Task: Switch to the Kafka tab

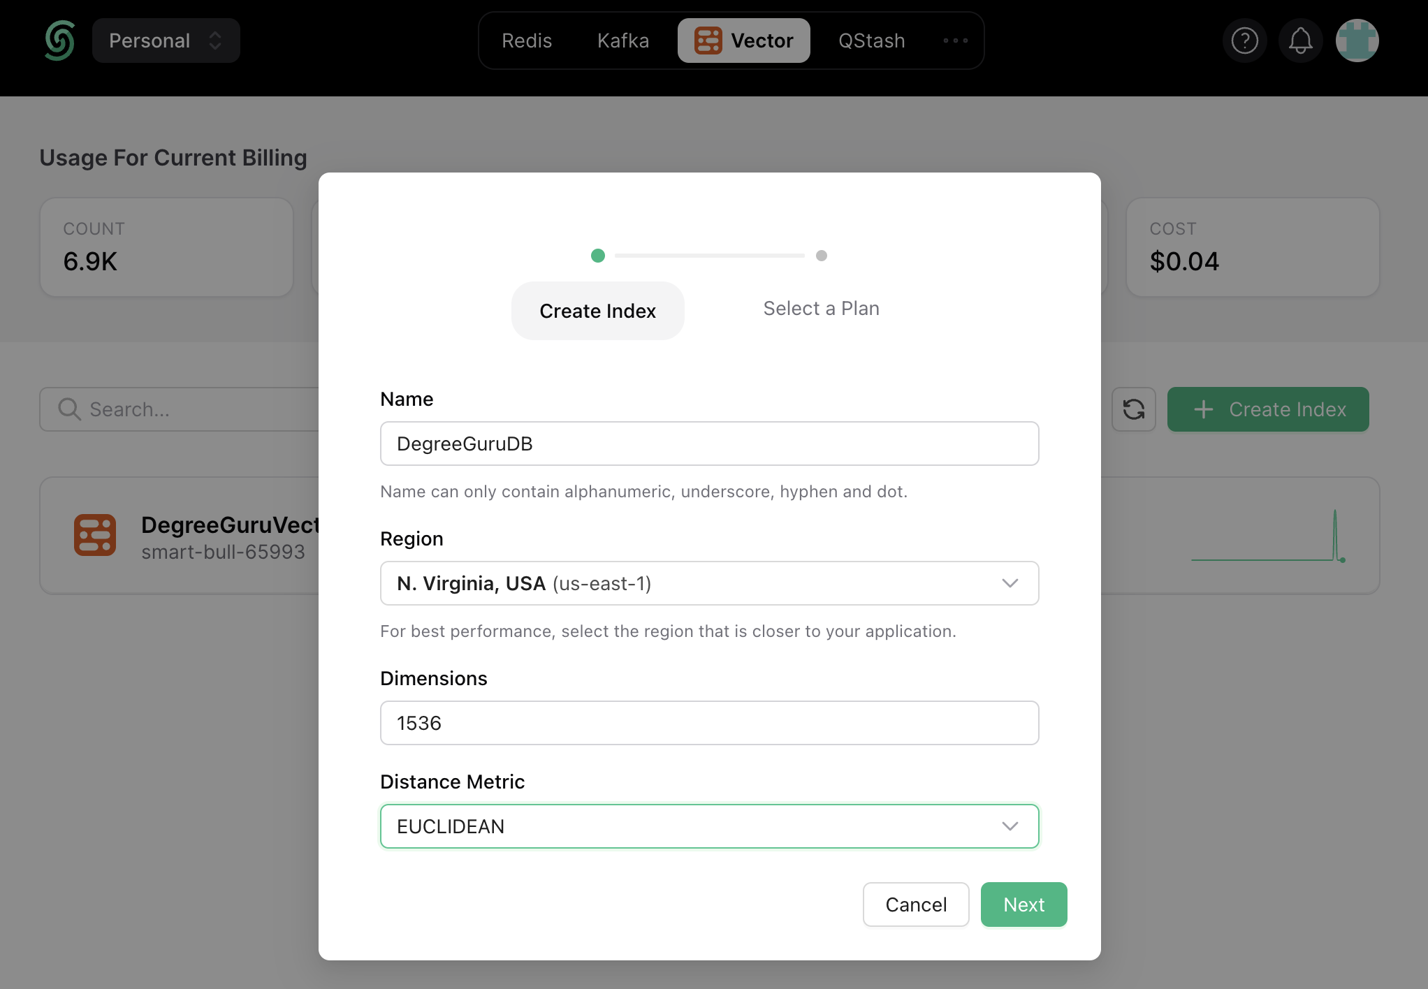Action: coord(623,41)
